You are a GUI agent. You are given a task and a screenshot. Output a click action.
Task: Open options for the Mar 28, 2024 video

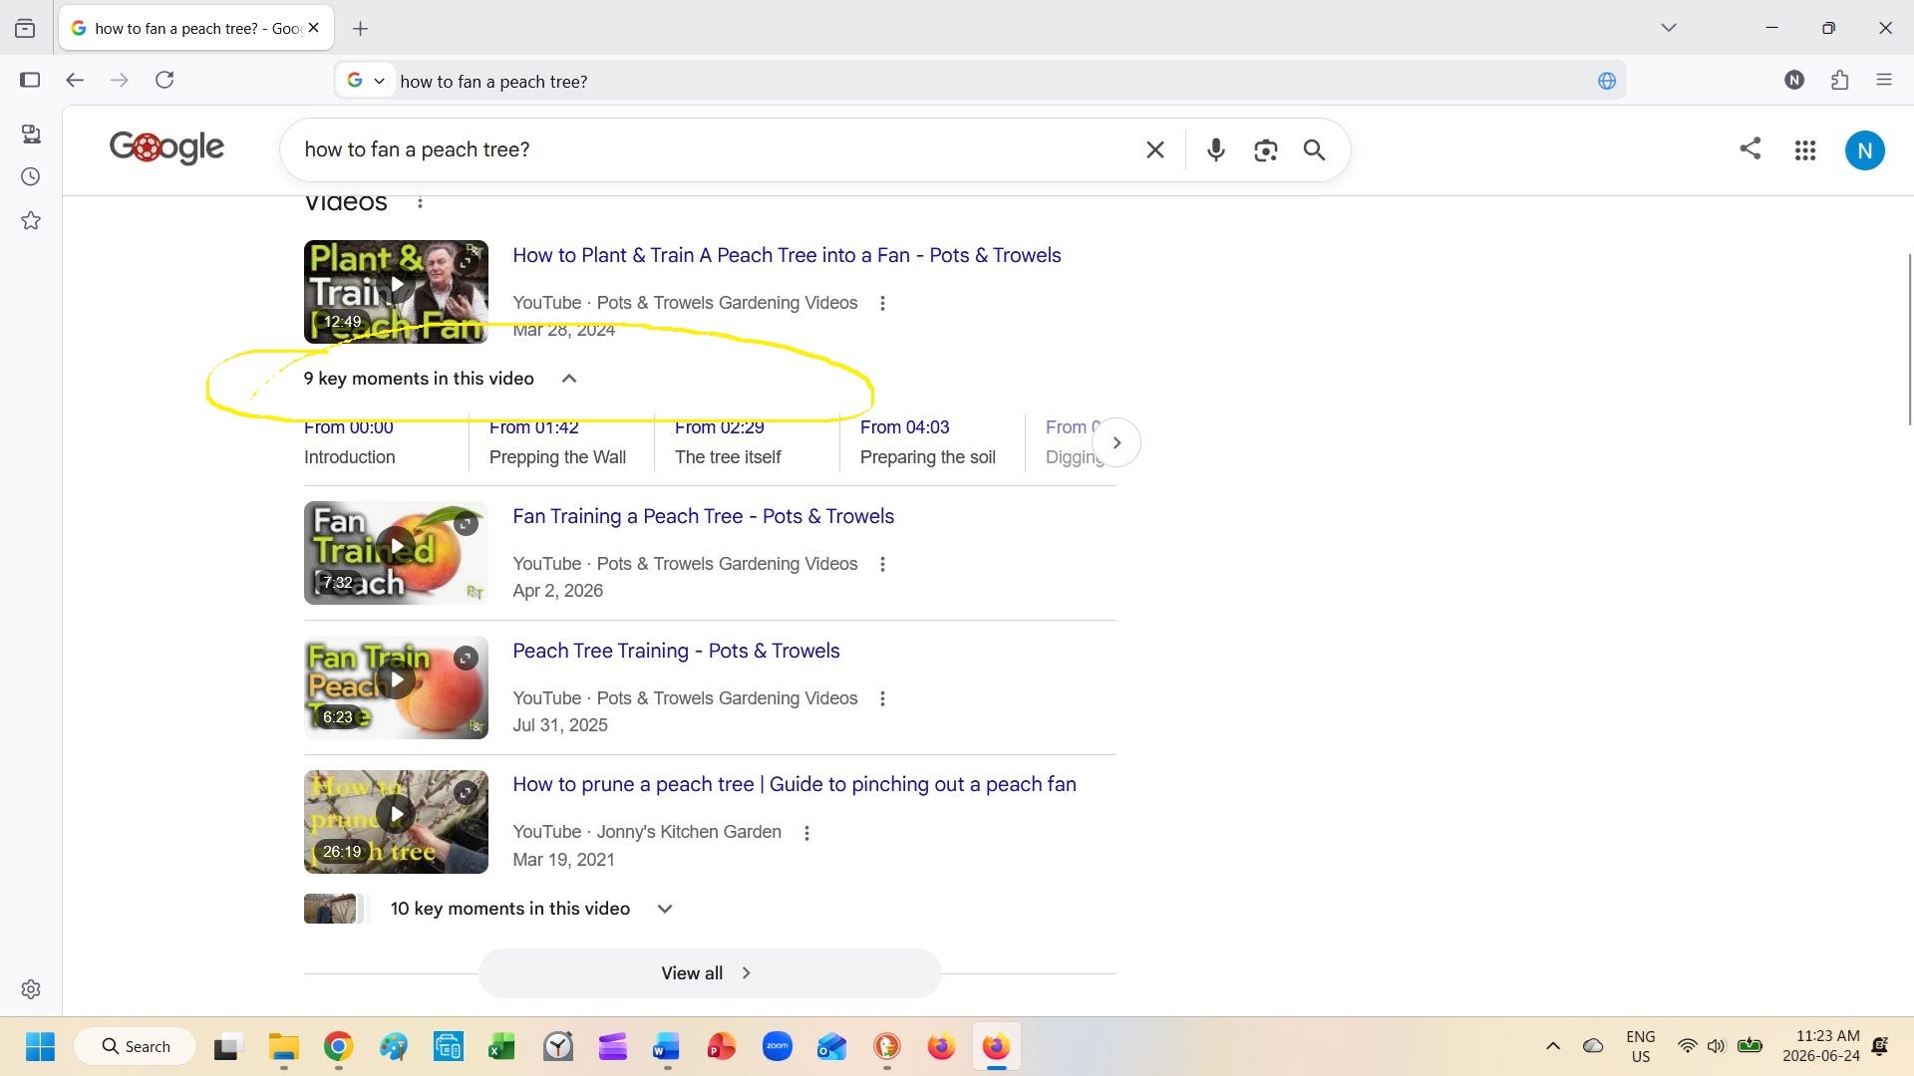click(882, 303)
